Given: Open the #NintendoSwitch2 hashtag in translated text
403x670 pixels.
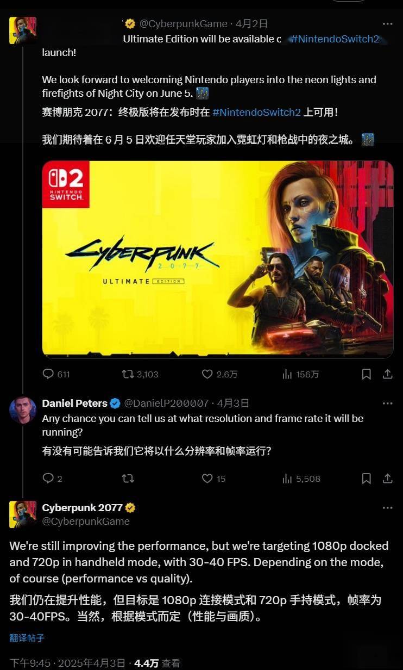Looking at the screenshot, I should (x=256, y=113).
